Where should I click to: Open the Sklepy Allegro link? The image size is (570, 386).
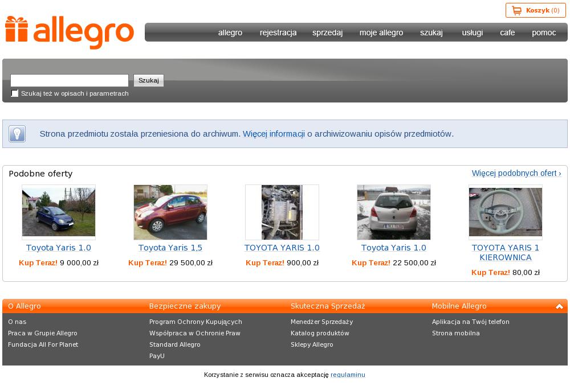click(312, 344)
